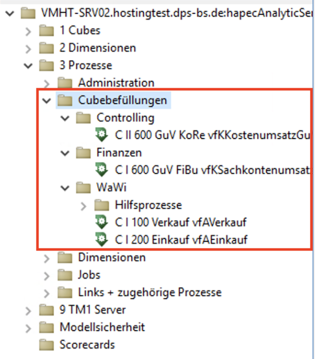Collapse the WaWi folder
315x359 pixels.
(x=65, y=188)
